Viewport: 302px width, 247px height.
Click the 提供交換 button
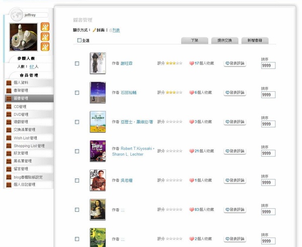pos(224,40)
